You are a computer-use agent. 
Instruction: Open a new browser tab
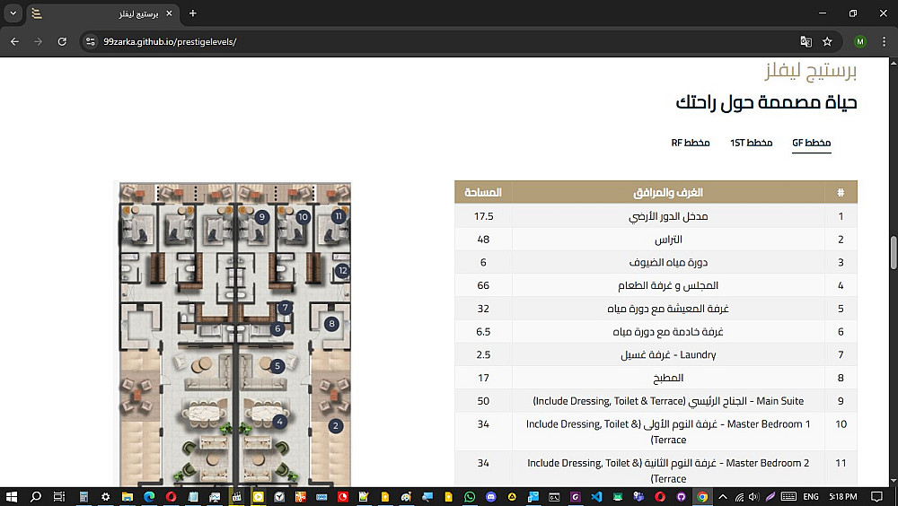coord(193,13)
